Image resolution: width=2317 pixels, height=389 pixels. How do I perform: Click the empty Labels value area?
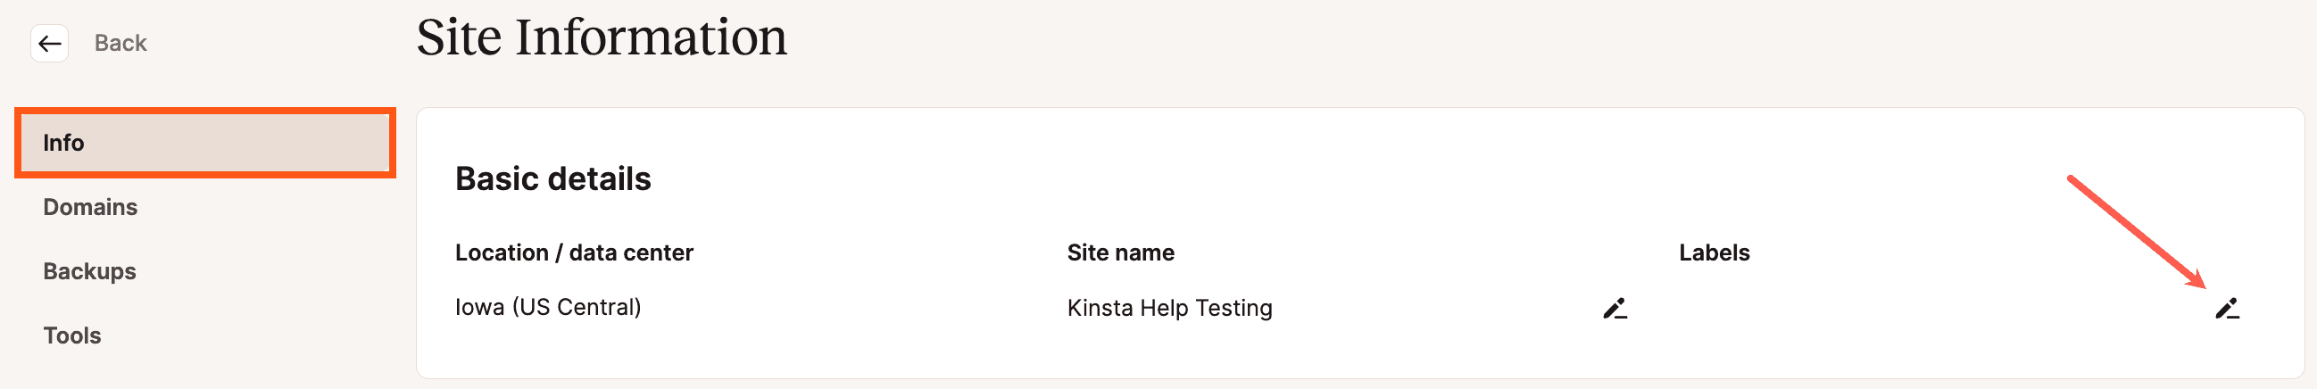(1889, 308)
